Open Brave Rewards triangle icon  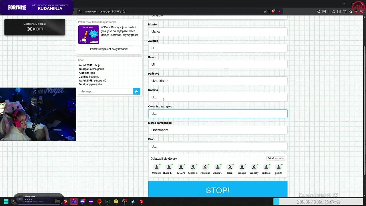(x=279, y=11)
